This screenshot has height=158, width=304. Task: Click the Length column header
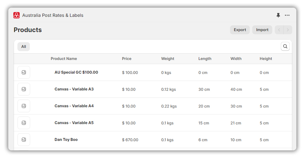pos(205,59)
